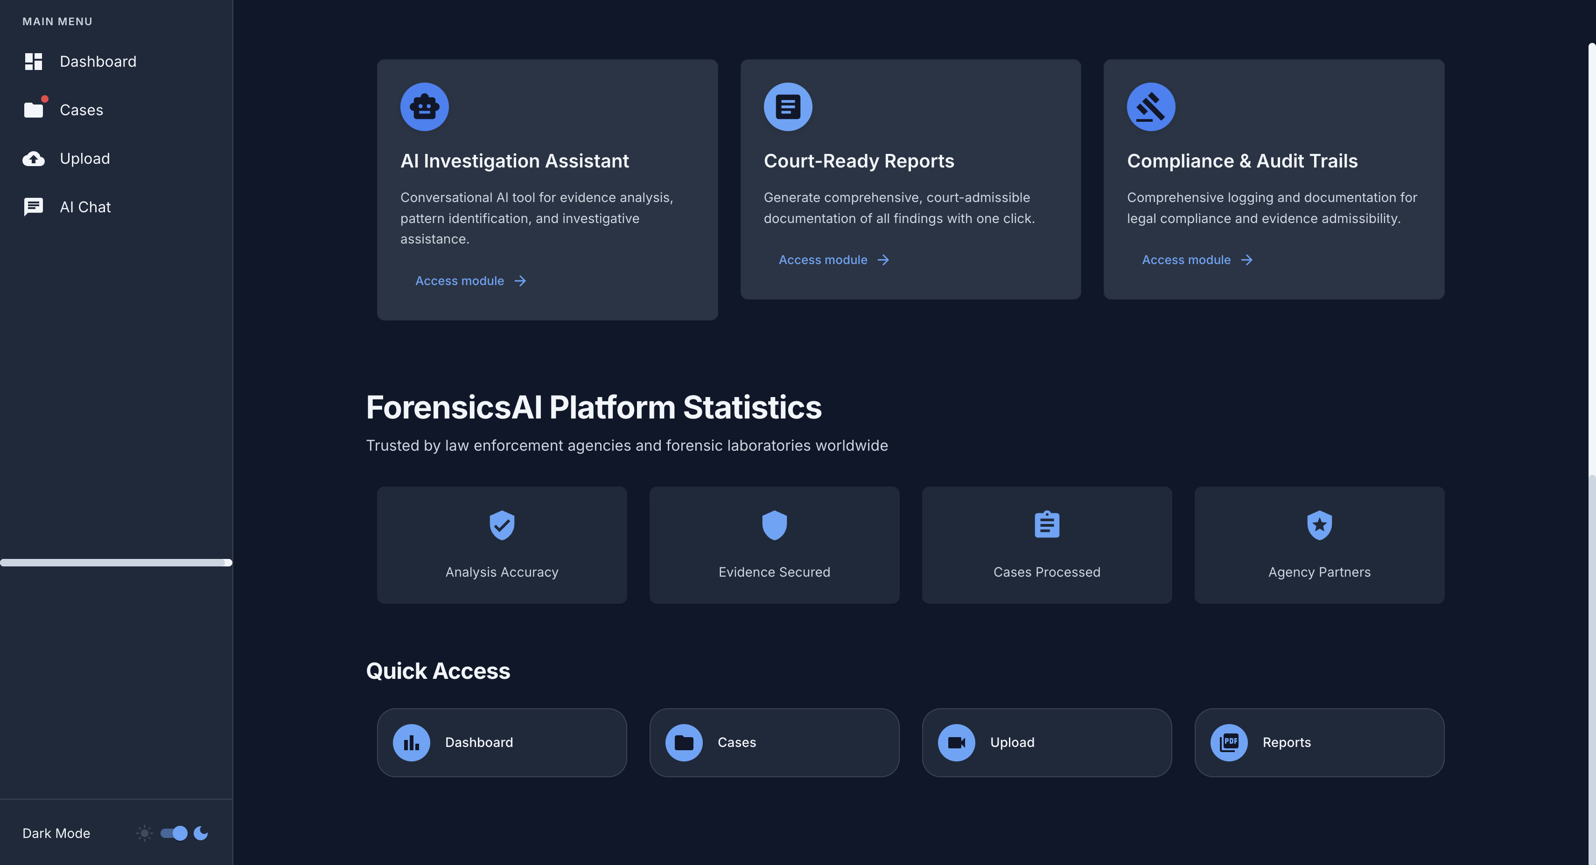The width and height of the screenshot is (1596, 865).
Task: Click the Cases Processed clipboard icon
Action: point(1046,525)
